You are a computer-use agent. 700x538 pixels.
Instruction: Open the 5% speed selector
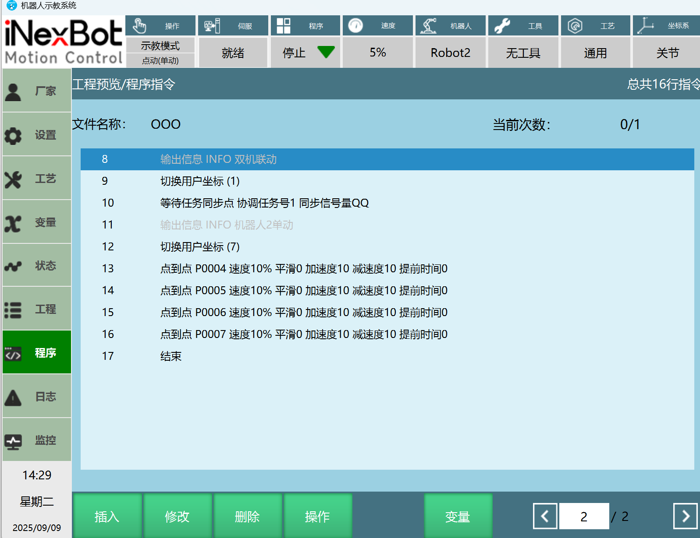click(377, 53)
